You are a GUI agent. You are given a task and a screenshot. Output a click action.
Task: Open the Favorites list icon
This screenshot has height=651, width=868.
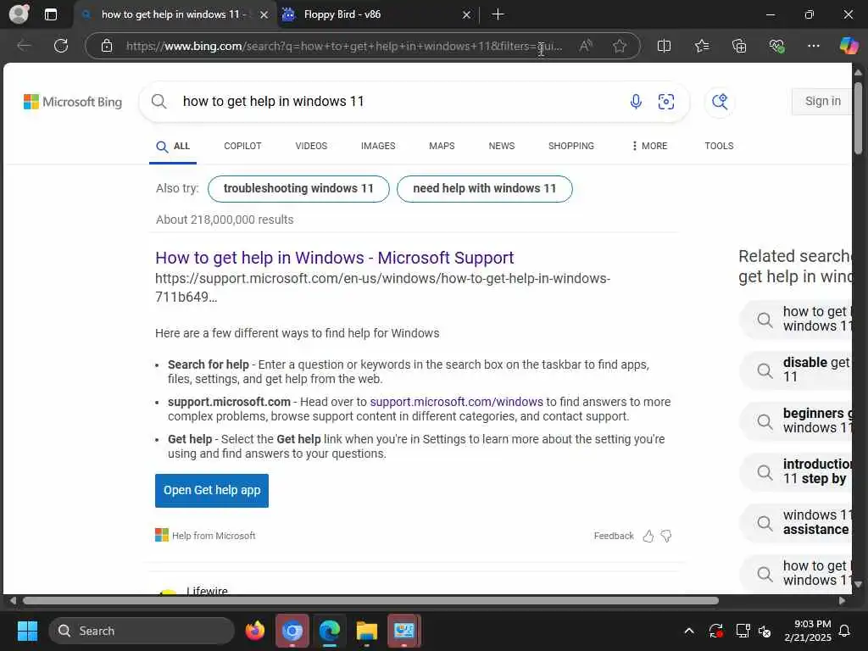pos(701,46)
